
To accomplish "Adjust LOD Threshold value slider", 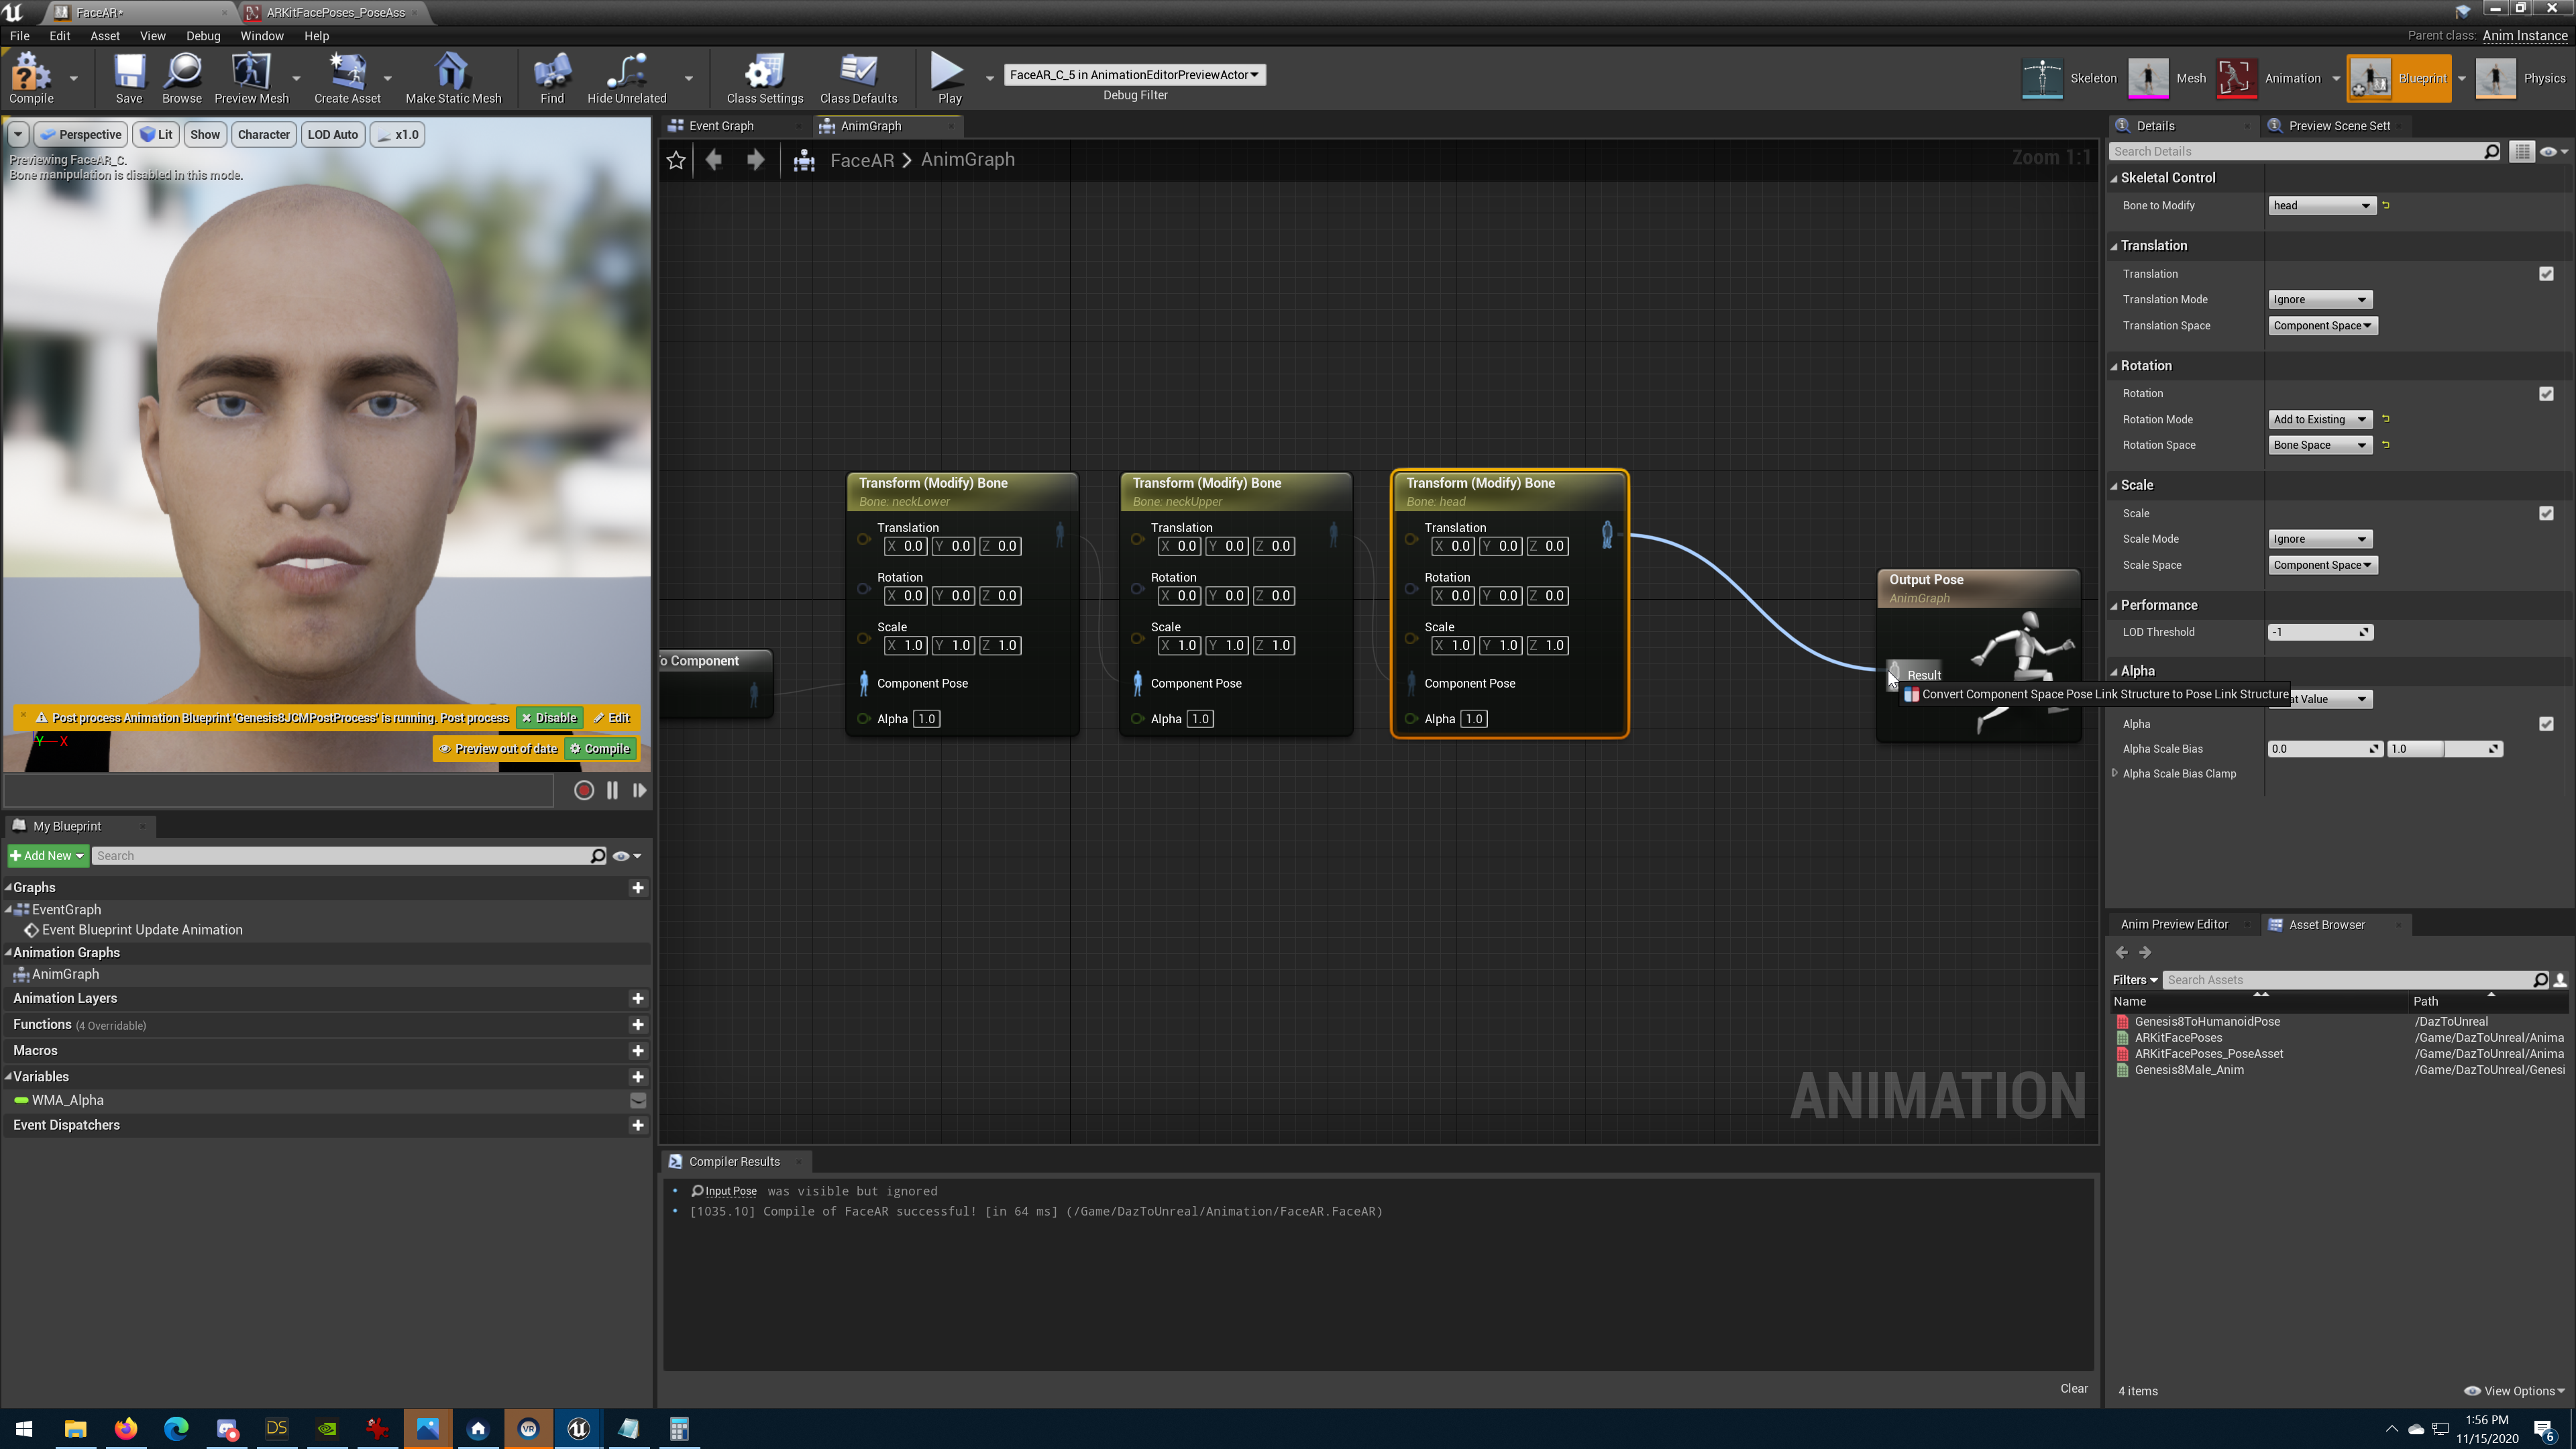I will 2320,632.
